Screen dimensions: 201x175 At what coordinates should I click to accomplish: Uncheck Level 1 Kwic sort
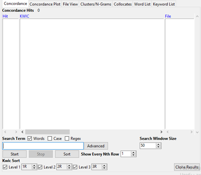tap(5, 167)
